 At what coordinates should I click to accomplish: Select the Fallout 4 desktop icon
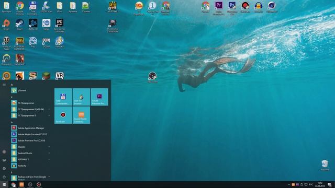59,42
